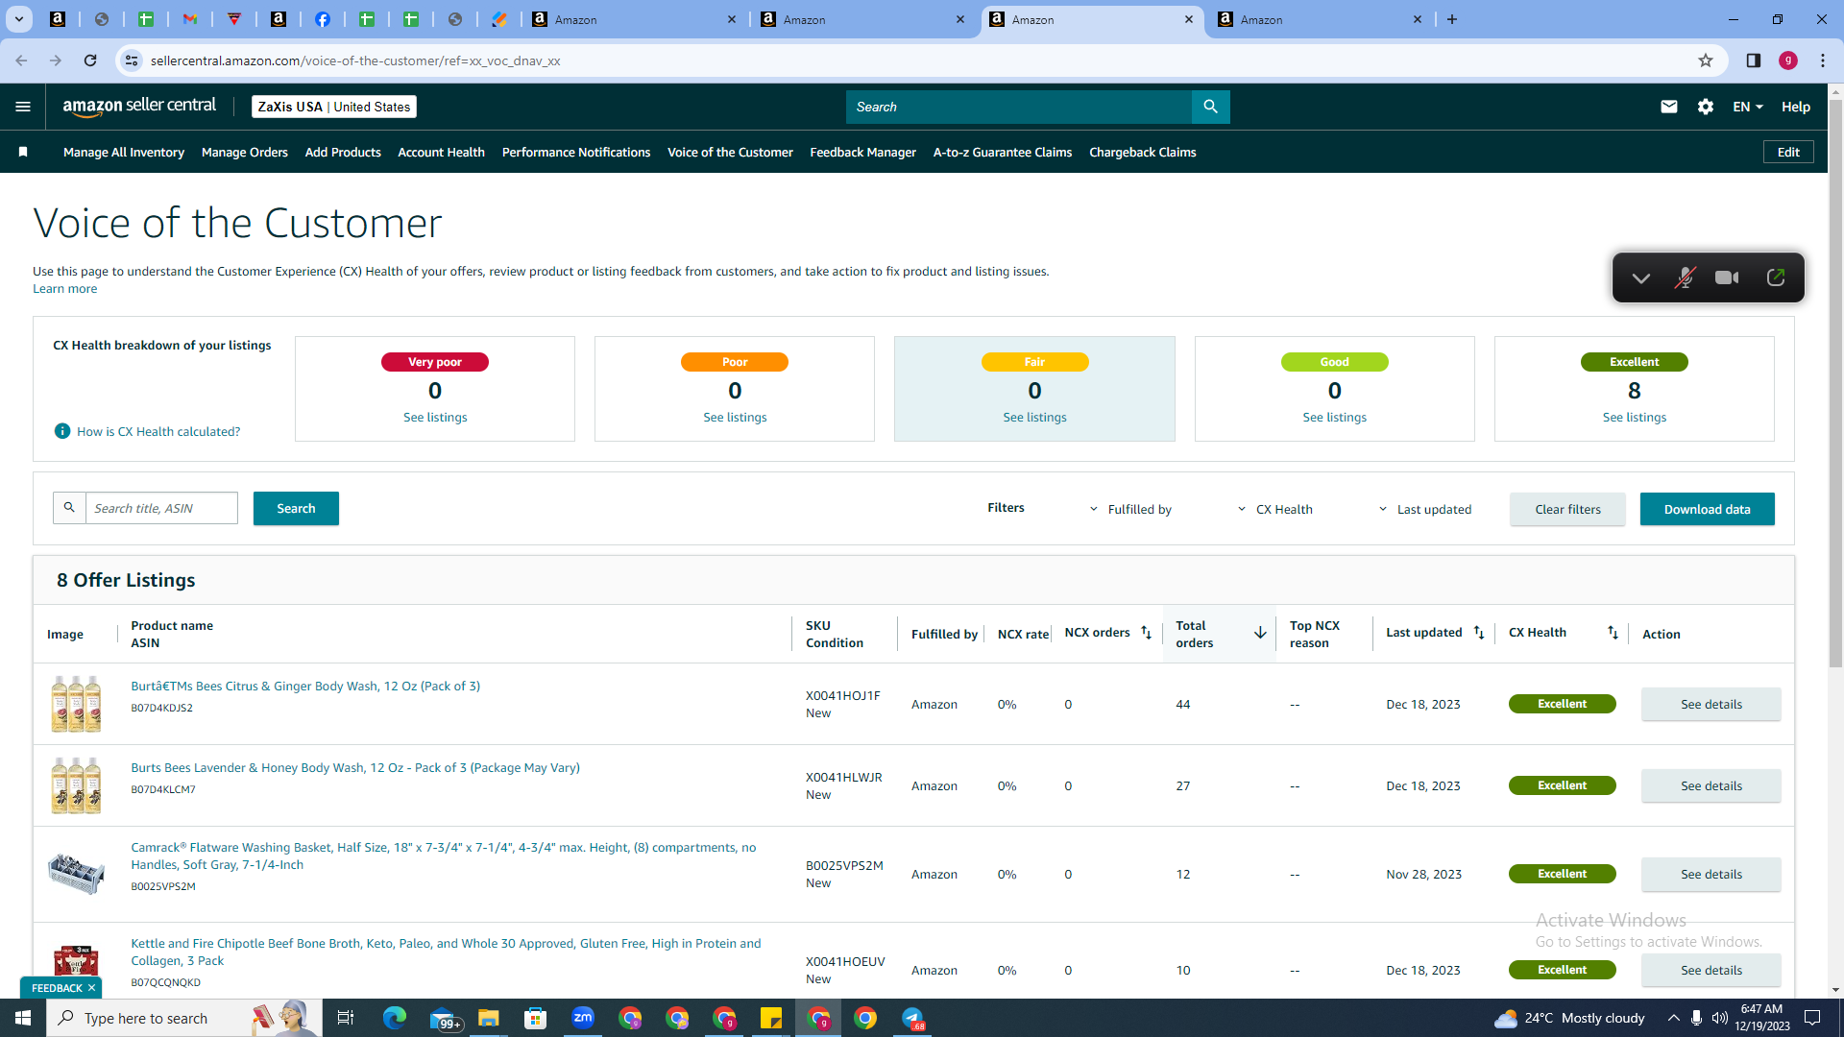Open the Seller Central settings gear
The image size is (1844, 1037).
(x=1706, y=107)
